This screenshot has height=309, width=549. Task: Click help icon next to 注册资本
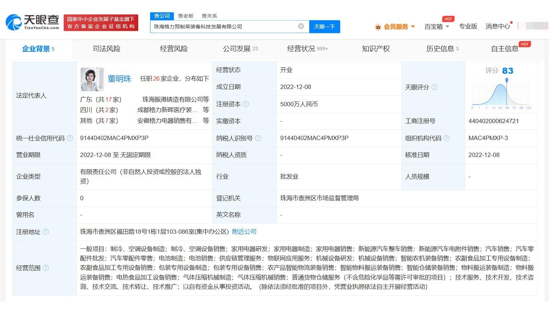pyautogui.click(x=246, y=104)
